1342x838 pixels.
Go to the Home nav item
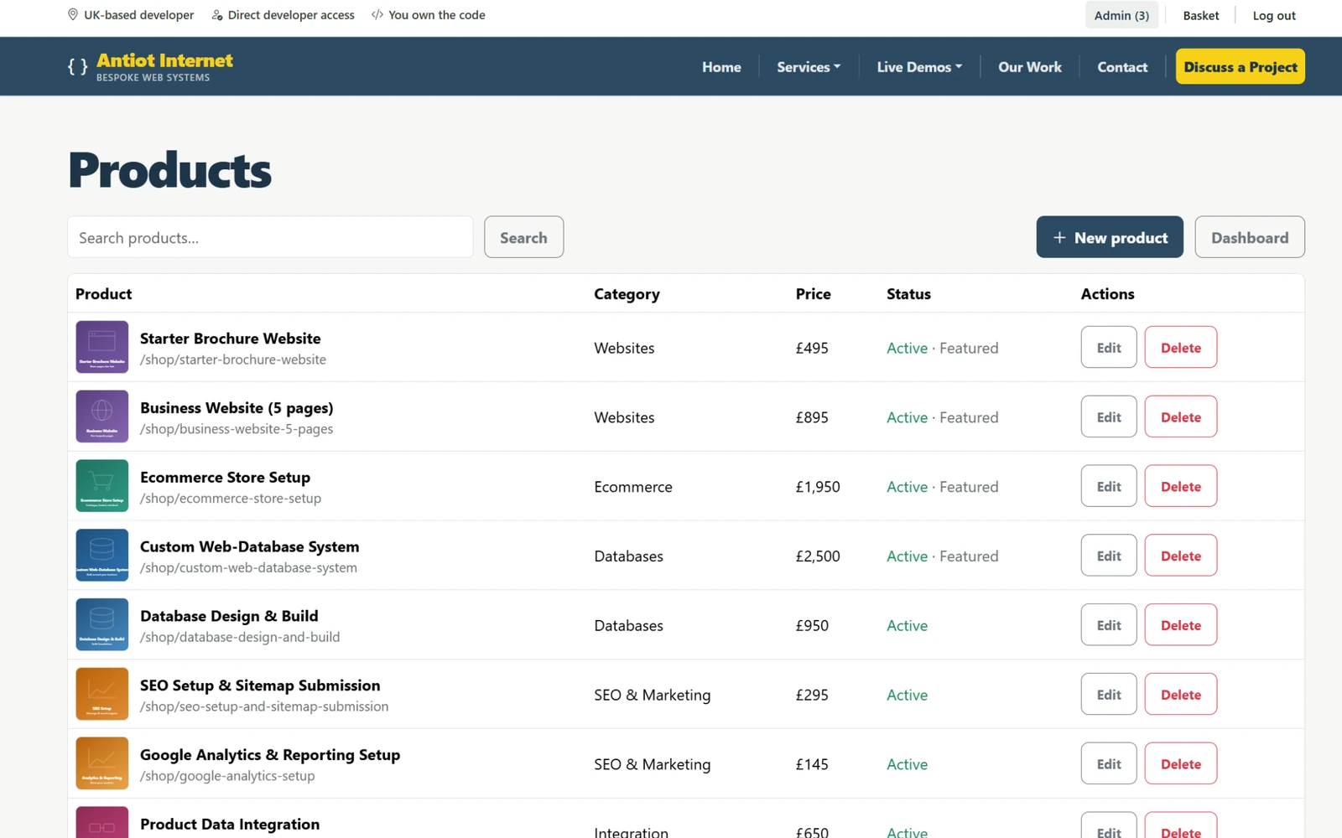pyautogui.click(x=721, y=67)
